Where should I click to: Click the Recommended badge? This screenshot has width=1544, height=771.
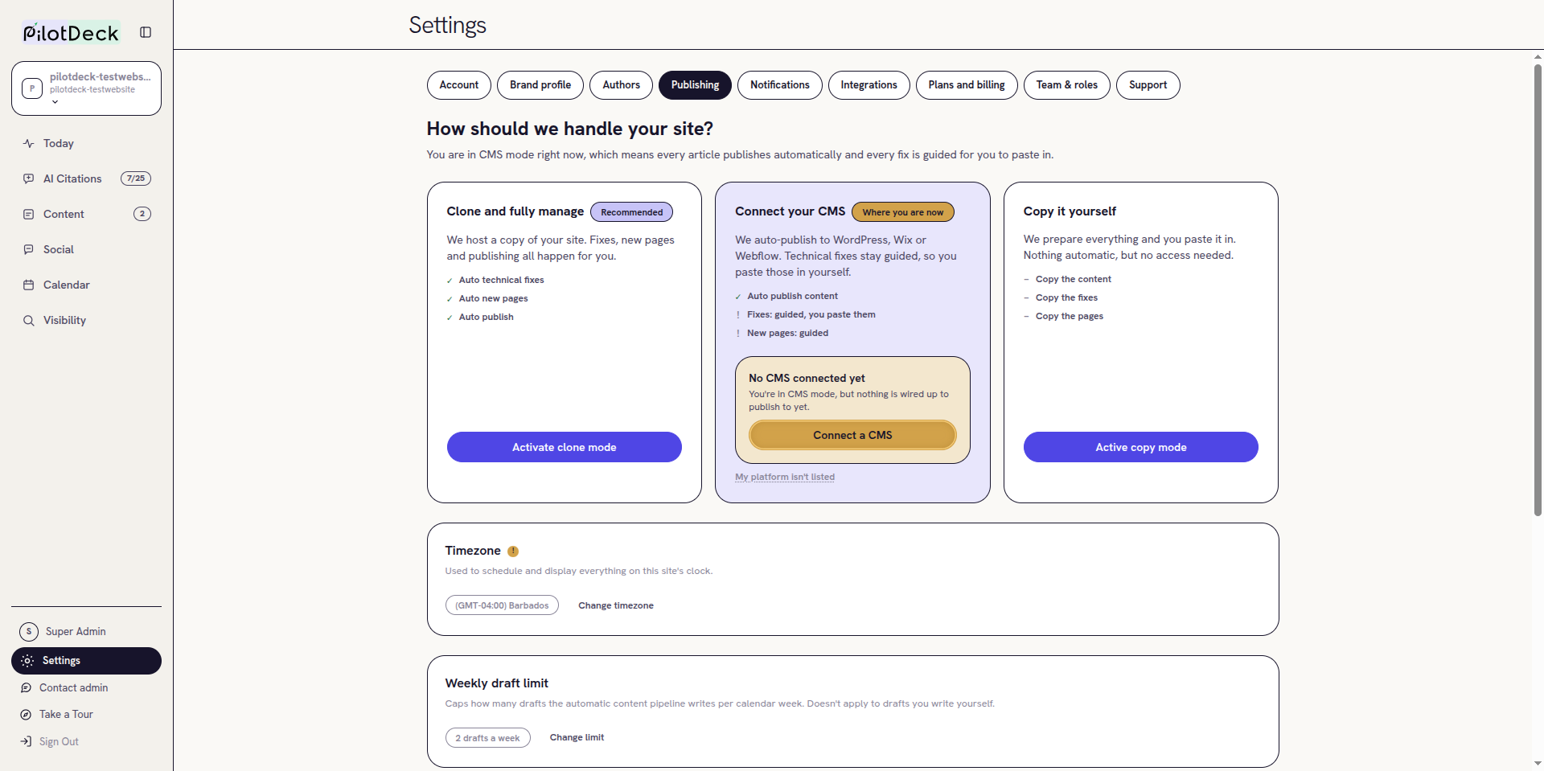coord(632,212)
